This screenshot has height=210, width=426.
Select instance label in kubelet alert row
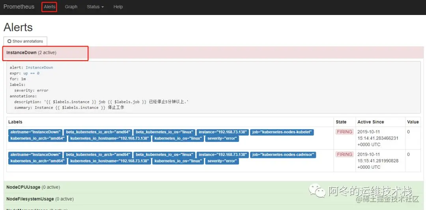pyautogui.click(x=222, y=132)
